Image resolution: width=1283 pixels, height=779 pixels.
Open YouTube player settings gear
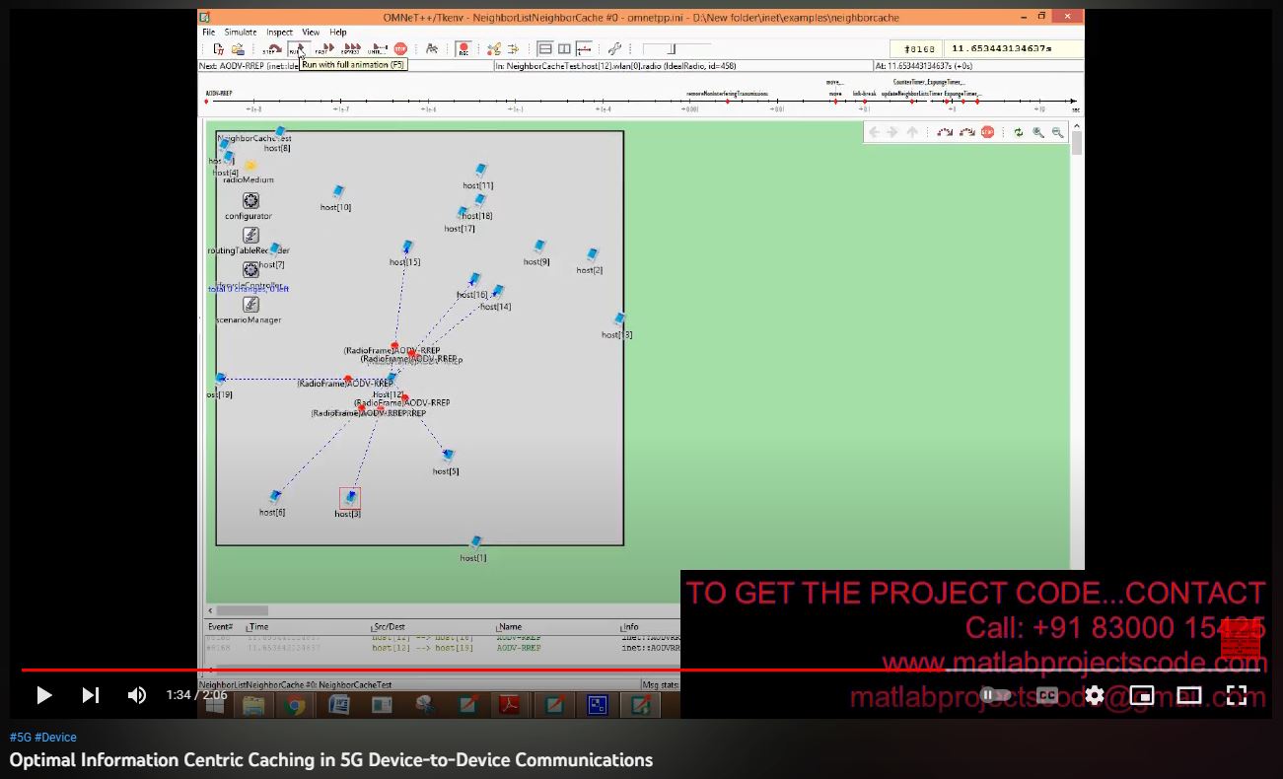tap(1095, 695)
